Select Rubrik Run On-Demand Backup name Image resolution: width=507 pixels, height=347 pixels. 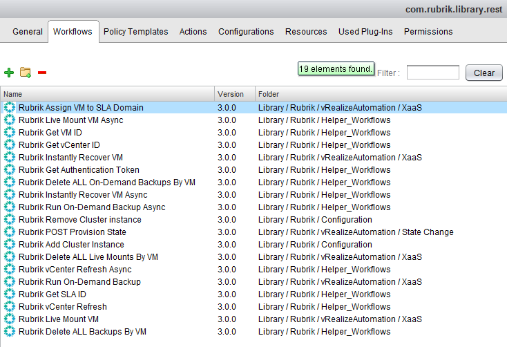(79, 282)
